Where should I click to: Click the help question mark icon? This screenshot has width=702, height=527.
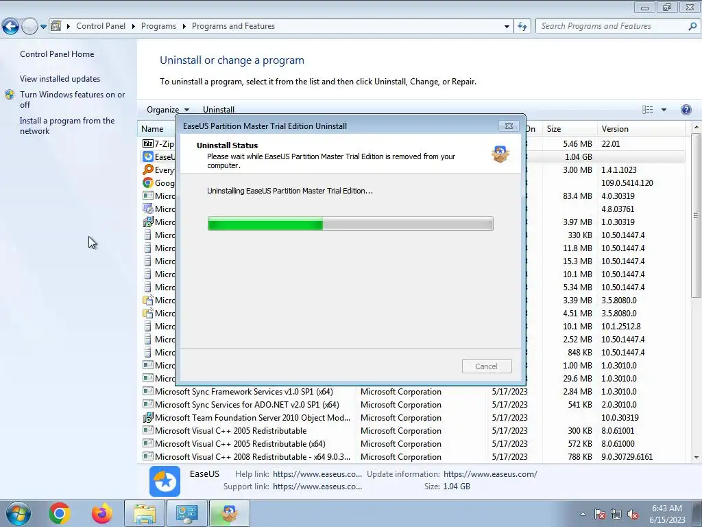click(x=686, y=110)
